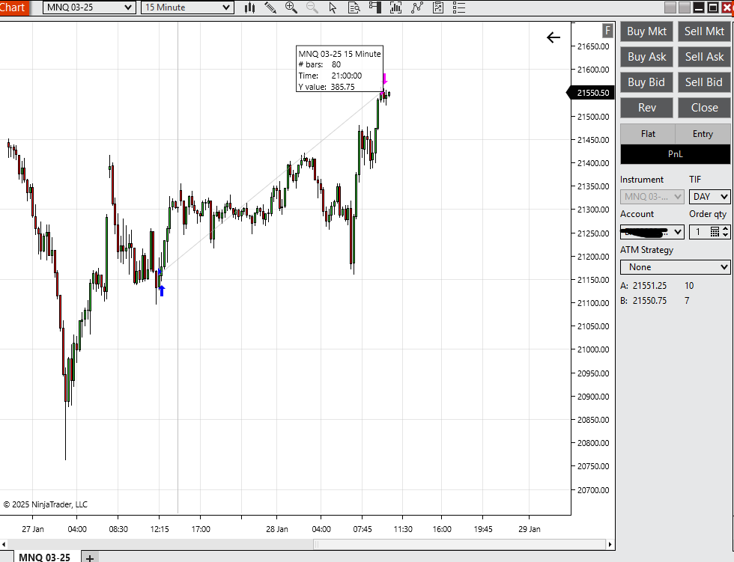Switch to the MNQ 03-25 chart tab
The image size is (734, 562).
[44, 557]
